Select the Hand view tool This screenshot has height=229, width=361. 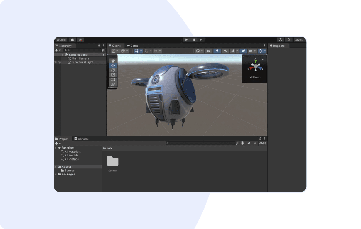(x=113, y=61)
